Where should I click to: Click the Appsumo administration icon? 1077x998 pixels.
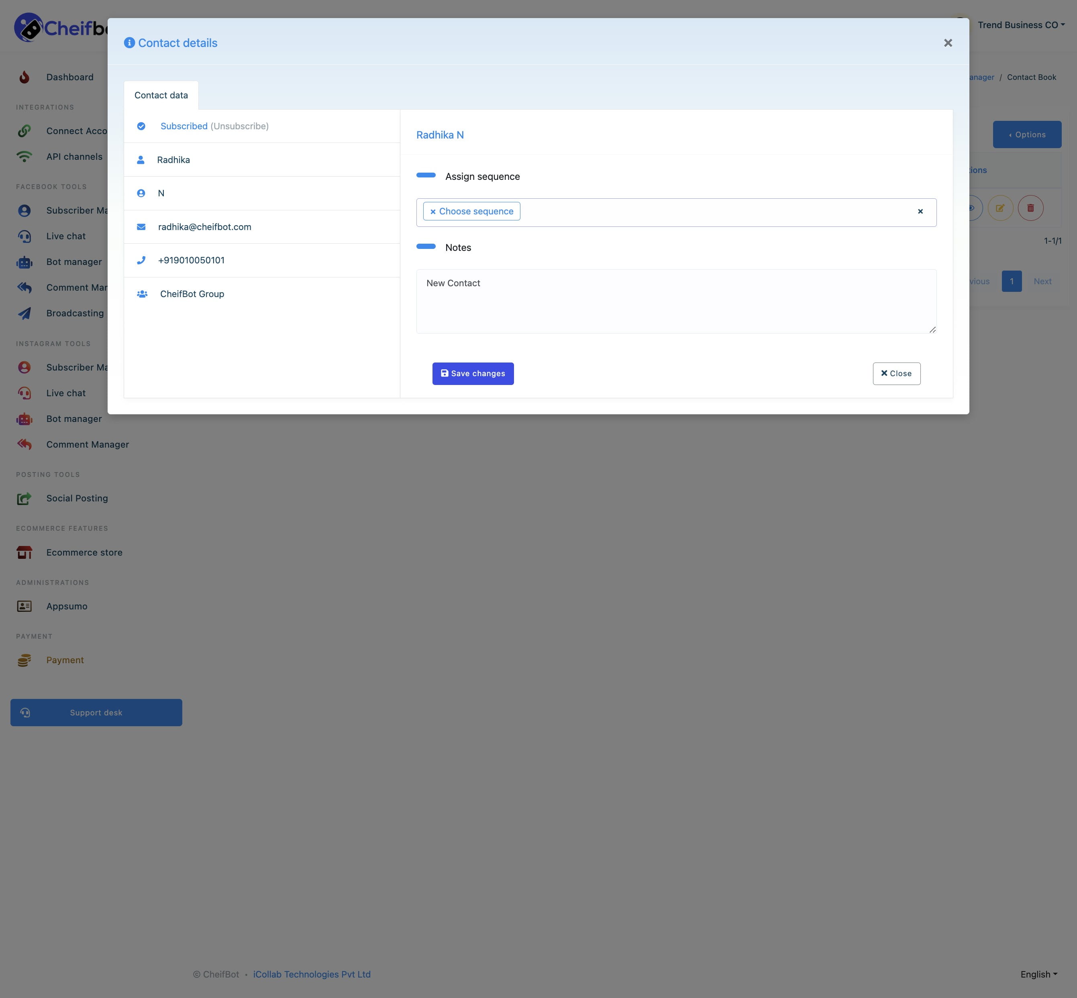pyautogui.click(x=24, y=606)
